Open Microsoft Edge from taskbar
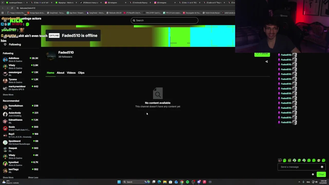The image size is (329, 185). [159, 182]
